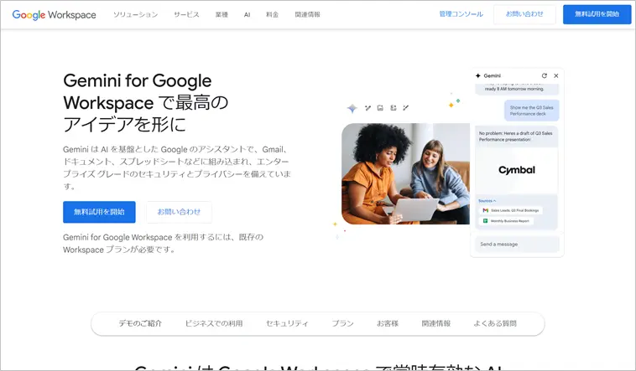Image resolution: width=636 pixels, height=371 pixels.
Task: Open the 関連情報 menu in top navigation
Action: (307, 14)
